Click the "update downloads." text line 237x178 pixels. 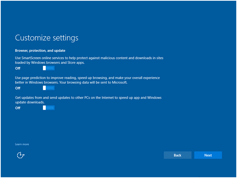[30, 102]
